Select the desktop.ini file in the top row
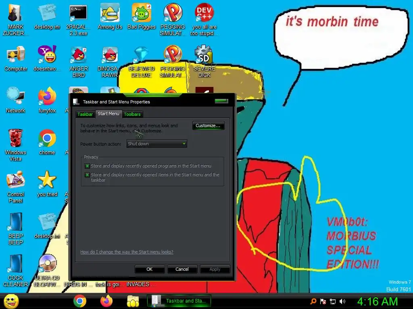This screenshot has height=309, width=413. (x=47, y=16)
